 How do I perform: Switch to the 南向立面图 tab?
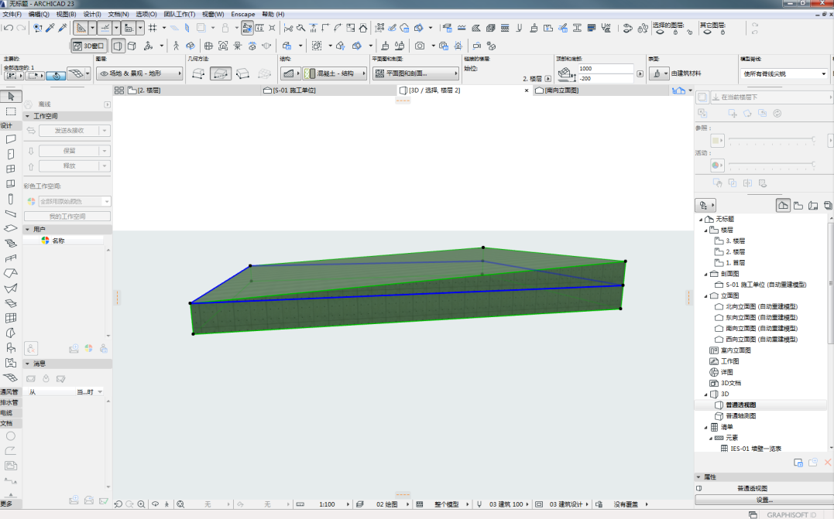pos(561,90)
